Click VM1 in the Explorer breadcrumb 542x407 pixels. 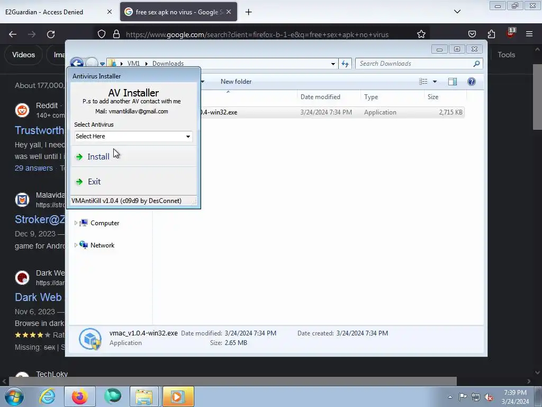133,64
